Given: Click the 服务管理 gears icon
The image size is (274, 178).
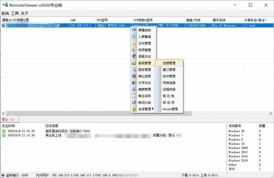Looking at the screenshot, I should (134, 69).
